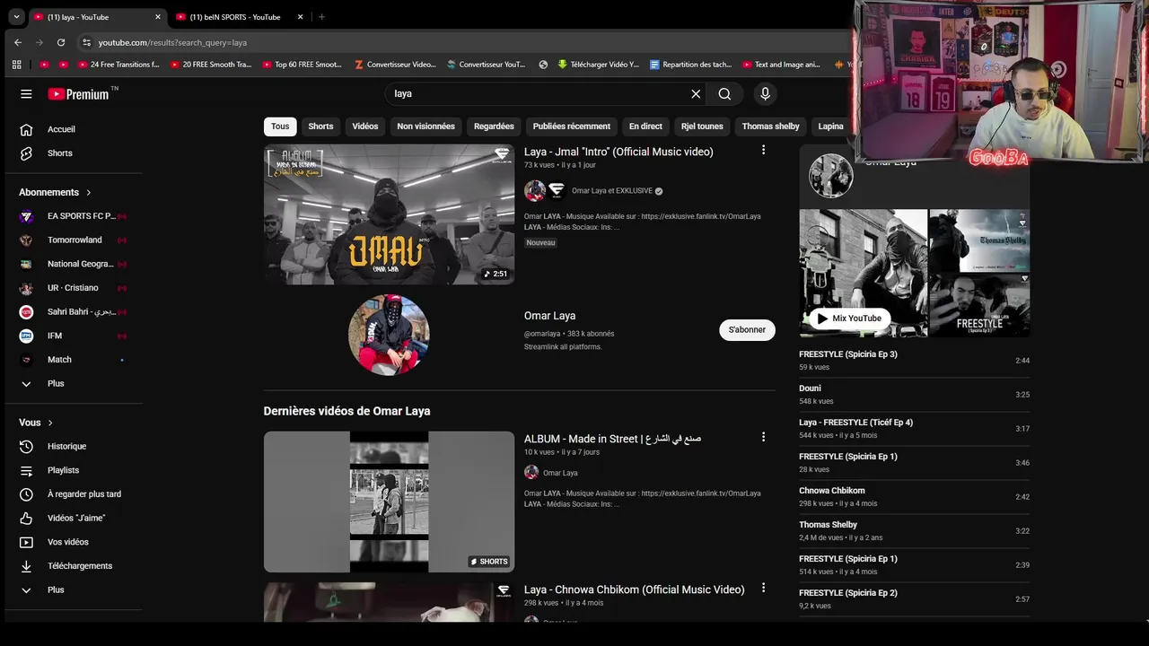Open more options for ALBUM Made in Street

763,437
